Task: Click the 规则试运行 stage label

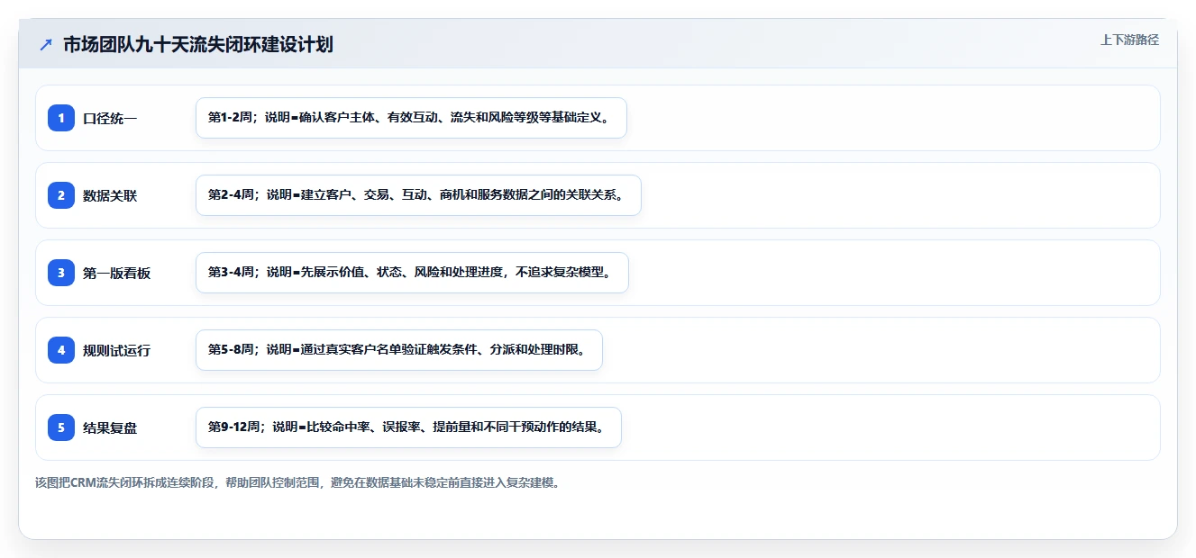Action: [x=117, y=350]
